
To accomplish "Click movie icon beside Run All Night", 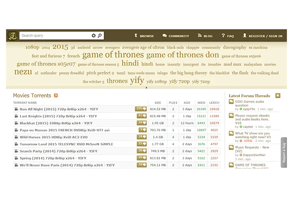I will click(x=16, y=109).
